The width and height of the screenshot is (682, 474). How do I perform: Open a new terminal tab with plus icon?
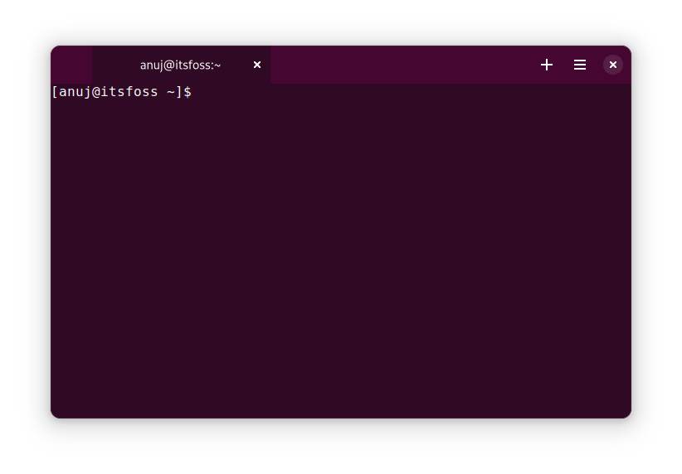(x=547, y=65)
